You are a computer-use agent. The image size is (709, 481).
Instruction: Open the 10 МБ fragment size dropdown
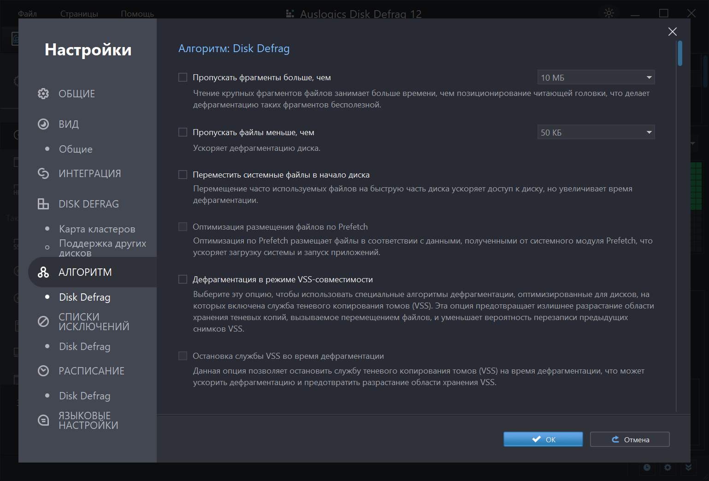(596, 77)
